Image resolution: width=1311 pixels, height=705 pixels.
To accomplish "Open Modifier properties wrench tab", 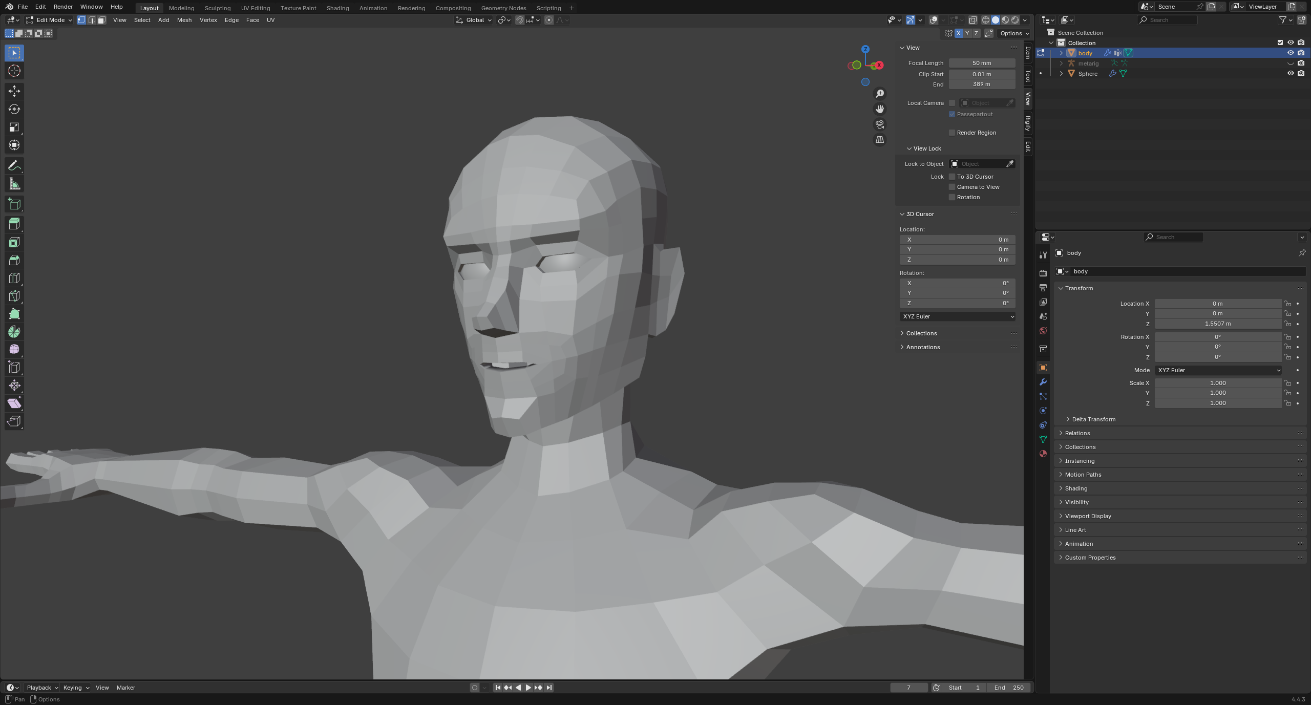I will [1043, 382].
